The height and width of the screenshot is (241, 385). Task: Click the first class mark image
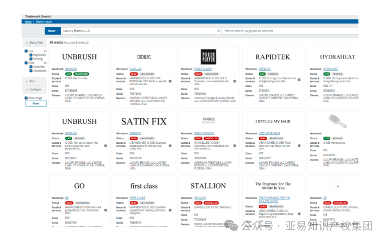pos(144,186)
